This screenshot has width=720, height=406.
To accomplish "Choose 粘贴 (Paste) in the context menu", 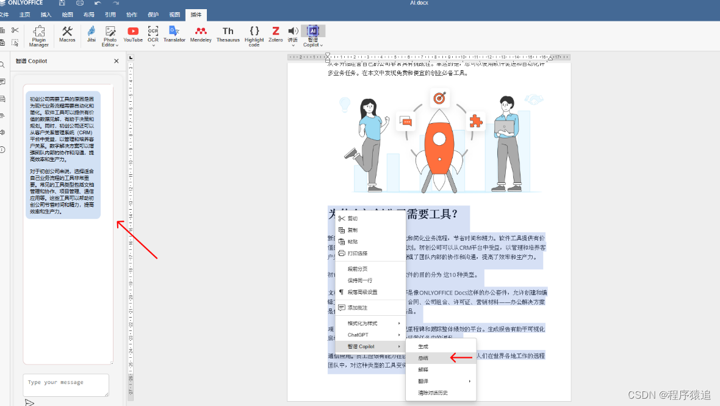I will point(370,242).
